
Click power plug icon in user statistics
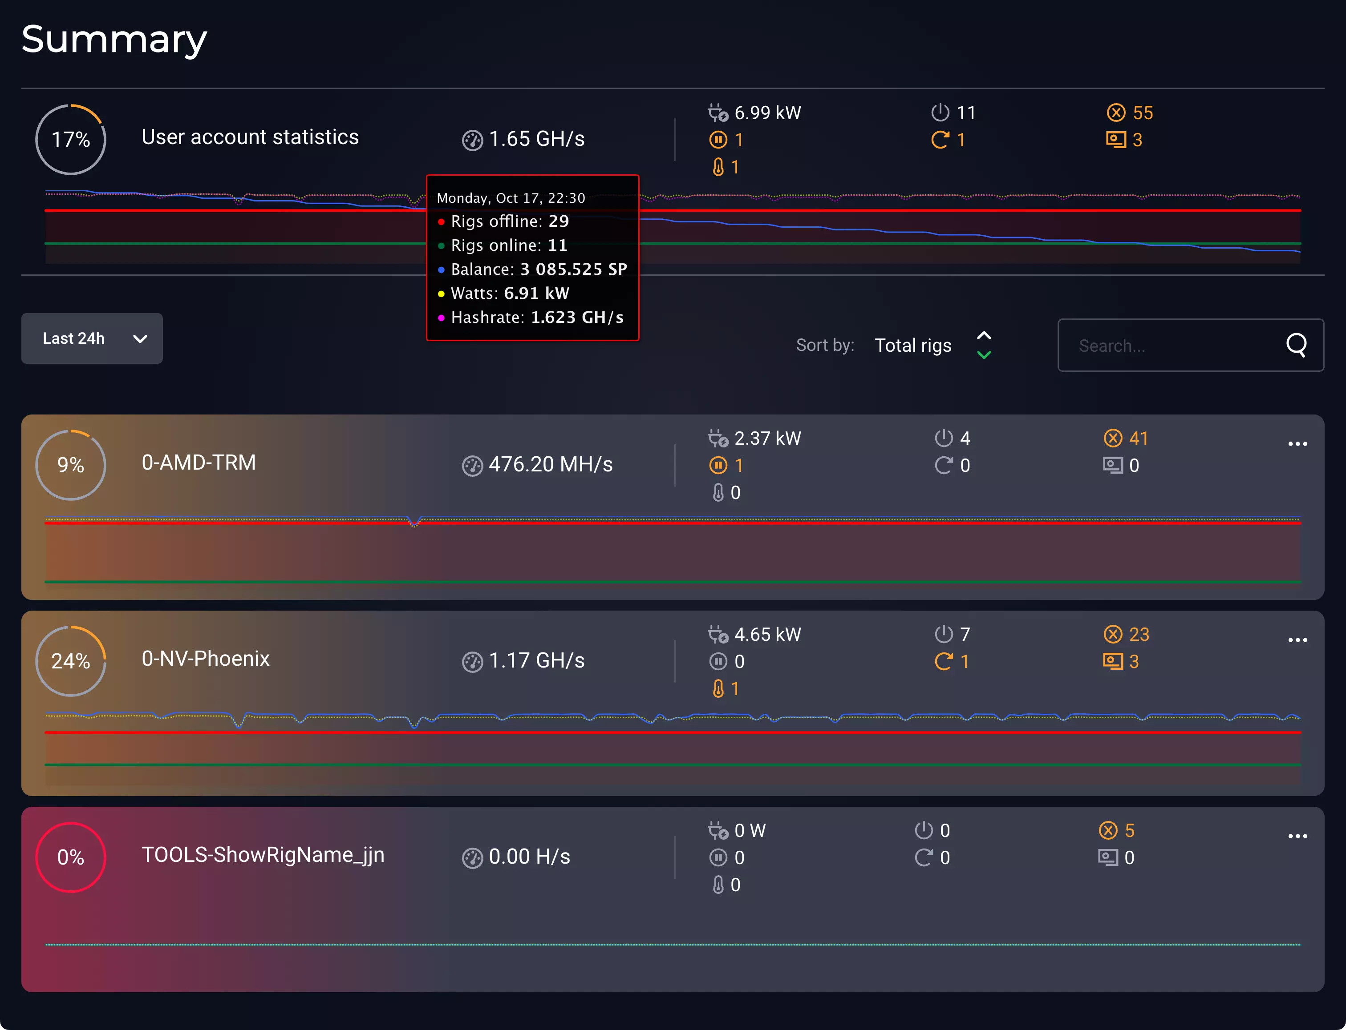click(x=717, y=113)
